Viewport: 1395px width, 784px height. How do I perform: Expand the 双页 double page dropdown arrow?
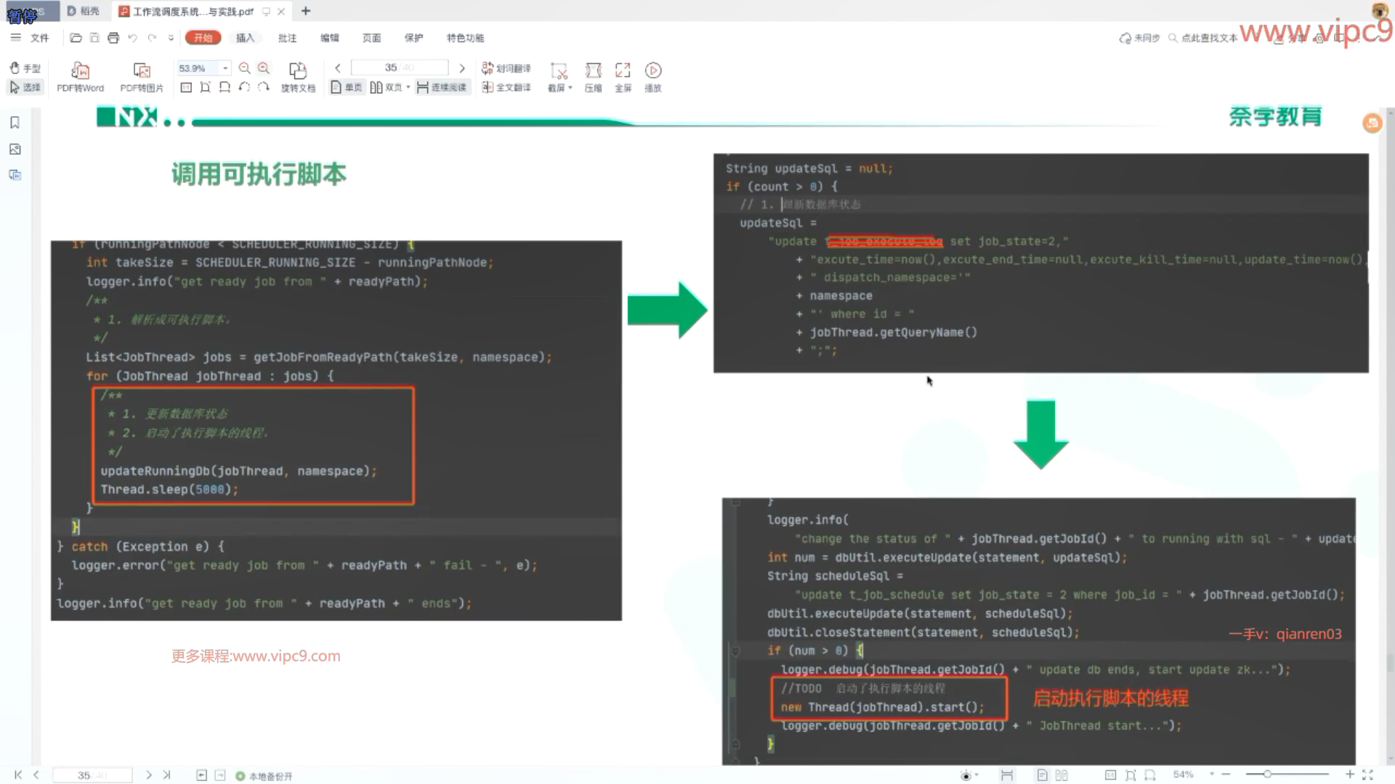pos(408,88)
